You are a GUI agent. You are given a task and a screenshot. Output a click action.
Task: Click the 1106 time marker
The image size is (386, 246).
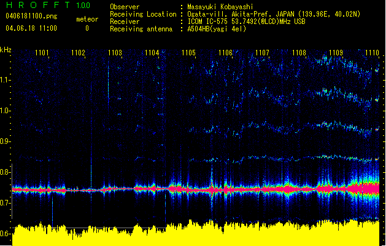pos(225,53)
